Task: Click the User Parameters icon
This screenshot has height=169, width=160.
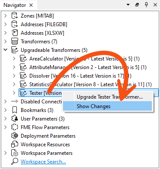Action: (x=15, y=119)
